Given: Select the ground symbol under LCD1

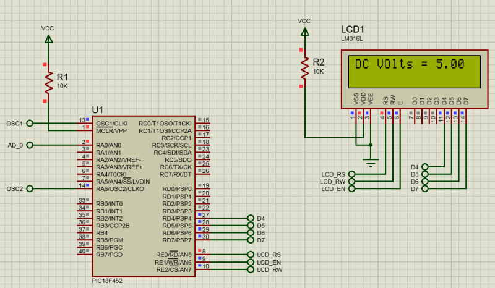Looking at the screenshot, I should [x=371, y=163].
